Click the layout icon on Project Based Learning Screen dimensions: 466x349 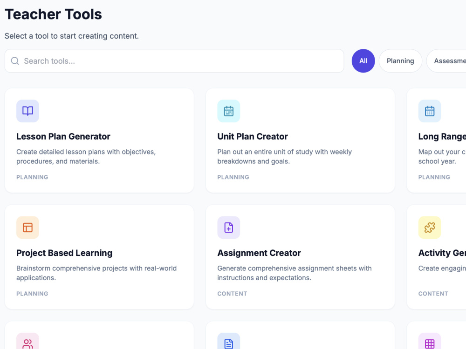(27, 228)
